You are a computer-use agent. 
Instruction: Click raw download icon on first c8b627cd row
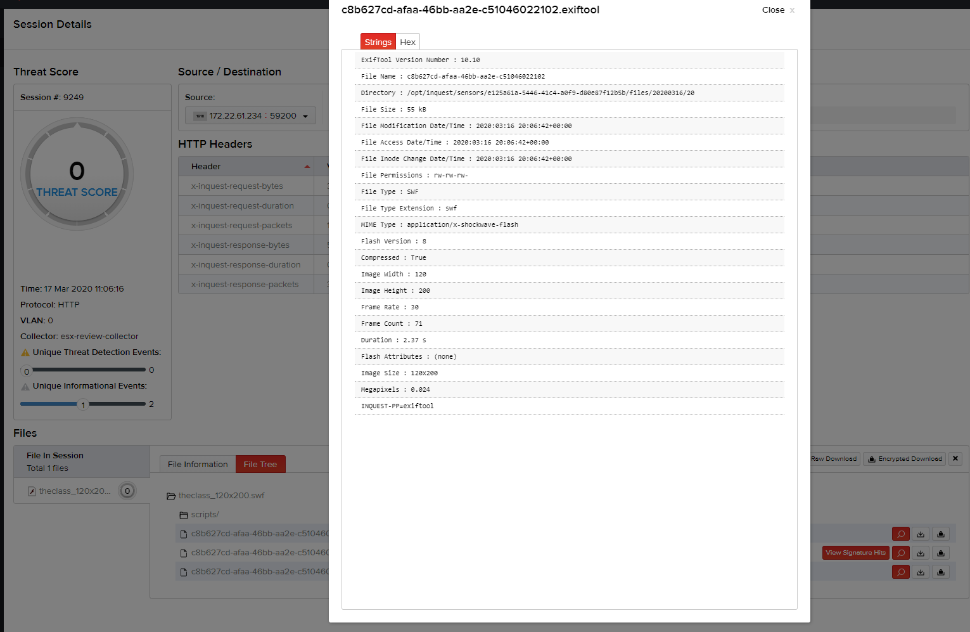[x=921, y=534]
